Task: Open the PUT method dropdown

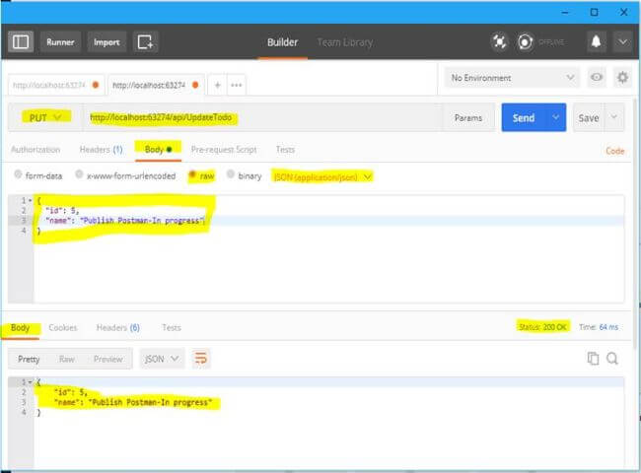Action: [45, 117]
